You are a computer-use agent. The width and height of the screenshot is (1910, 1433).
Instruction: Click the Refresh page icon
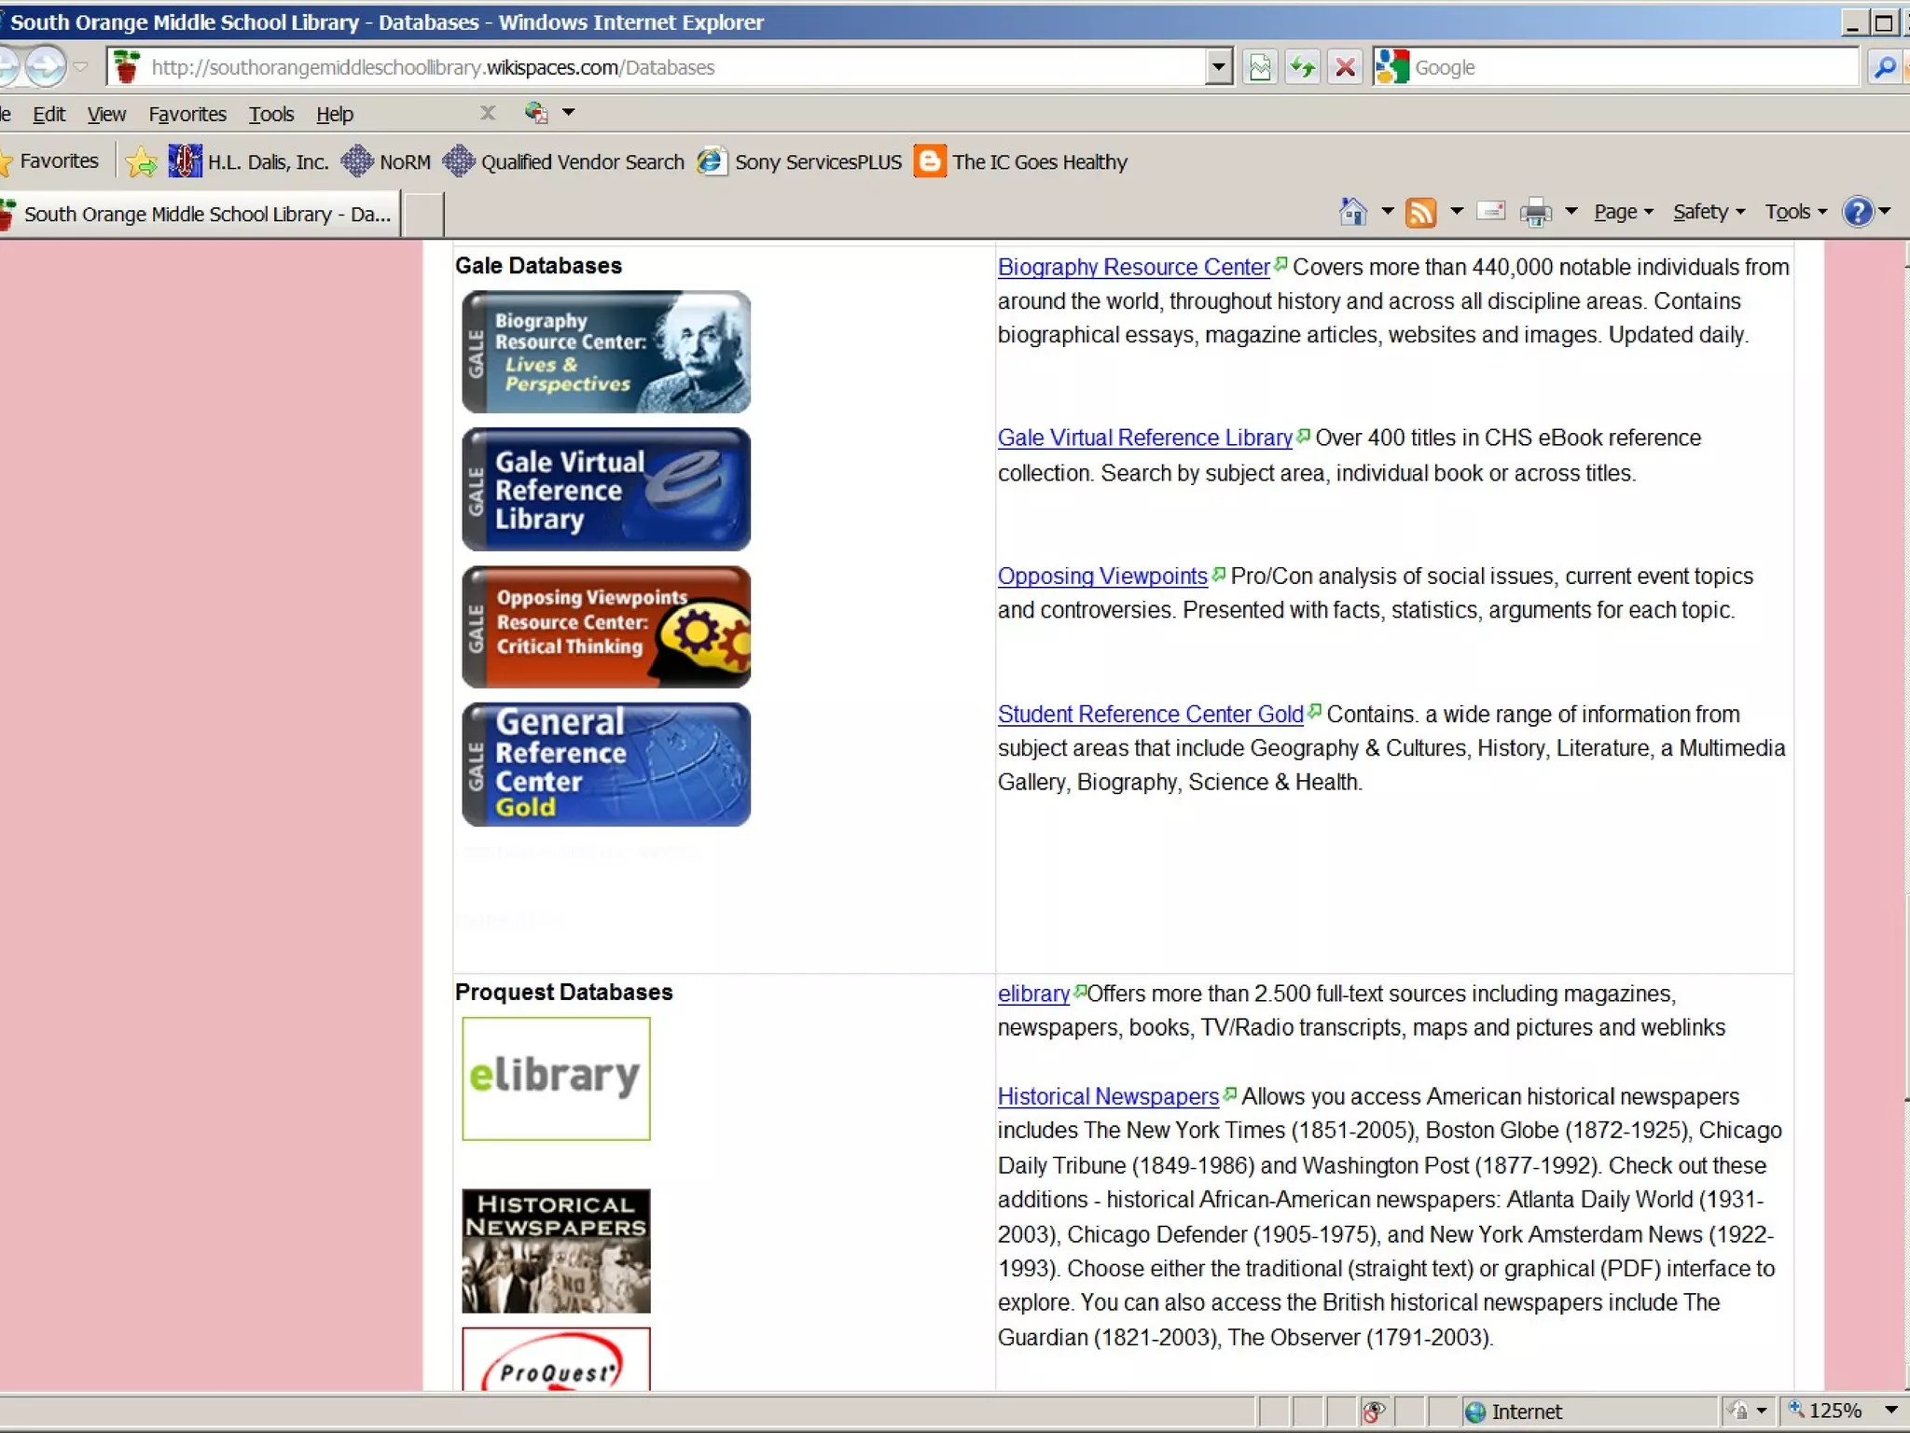tap(1302, 67)
